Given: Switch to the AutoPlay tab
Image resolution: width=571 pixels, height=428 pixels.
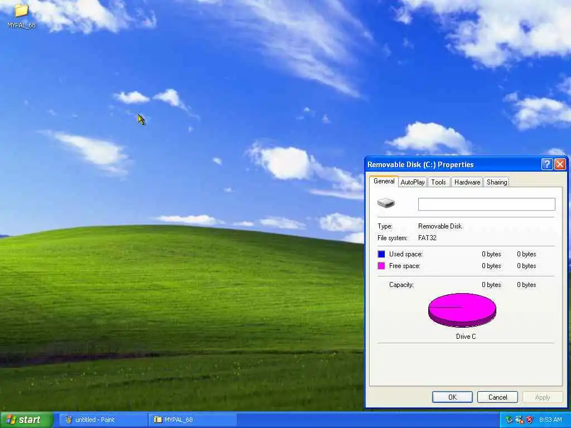Looking at the screenshot, I should (x=413, y=182).
